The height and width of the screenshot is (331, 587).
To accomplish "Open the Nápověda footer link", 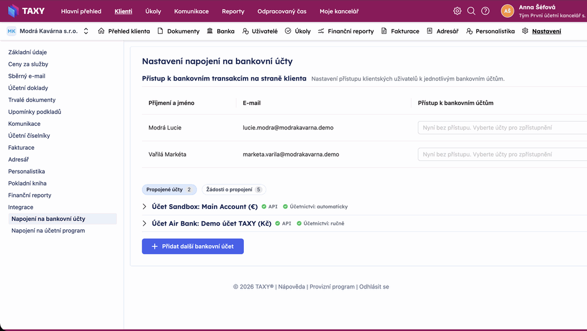I will 291,287.
